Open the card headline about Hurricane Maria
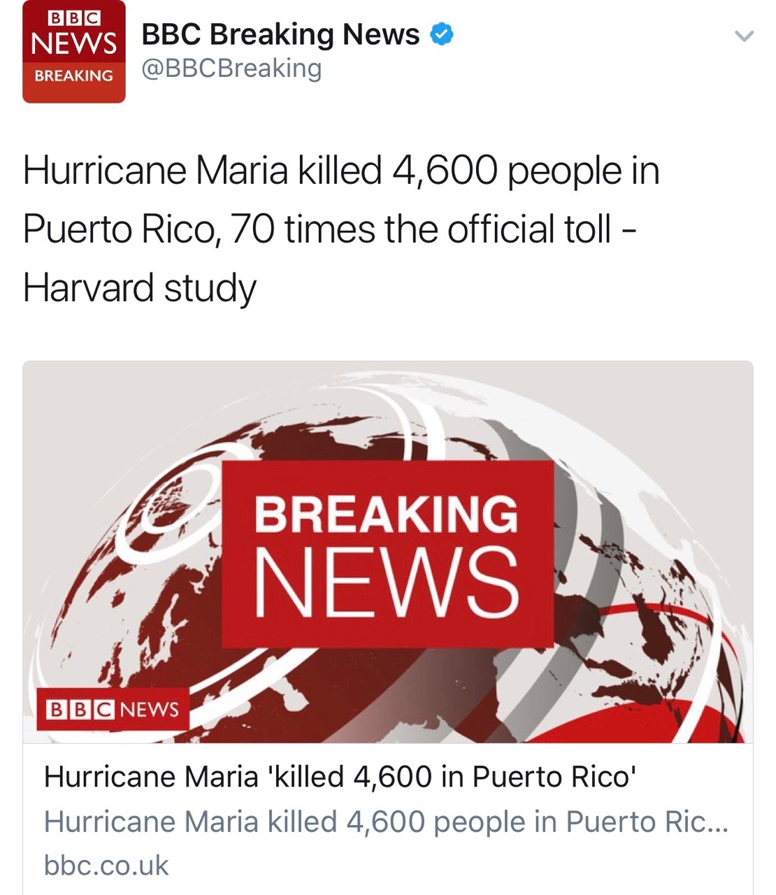The width and height of the screenshot is (776, 895). [340, 777]
